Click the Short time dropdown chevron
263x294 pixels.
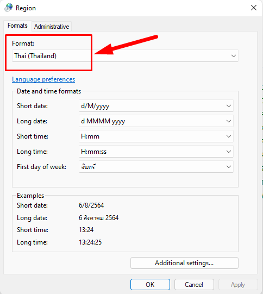pos(229,136)
